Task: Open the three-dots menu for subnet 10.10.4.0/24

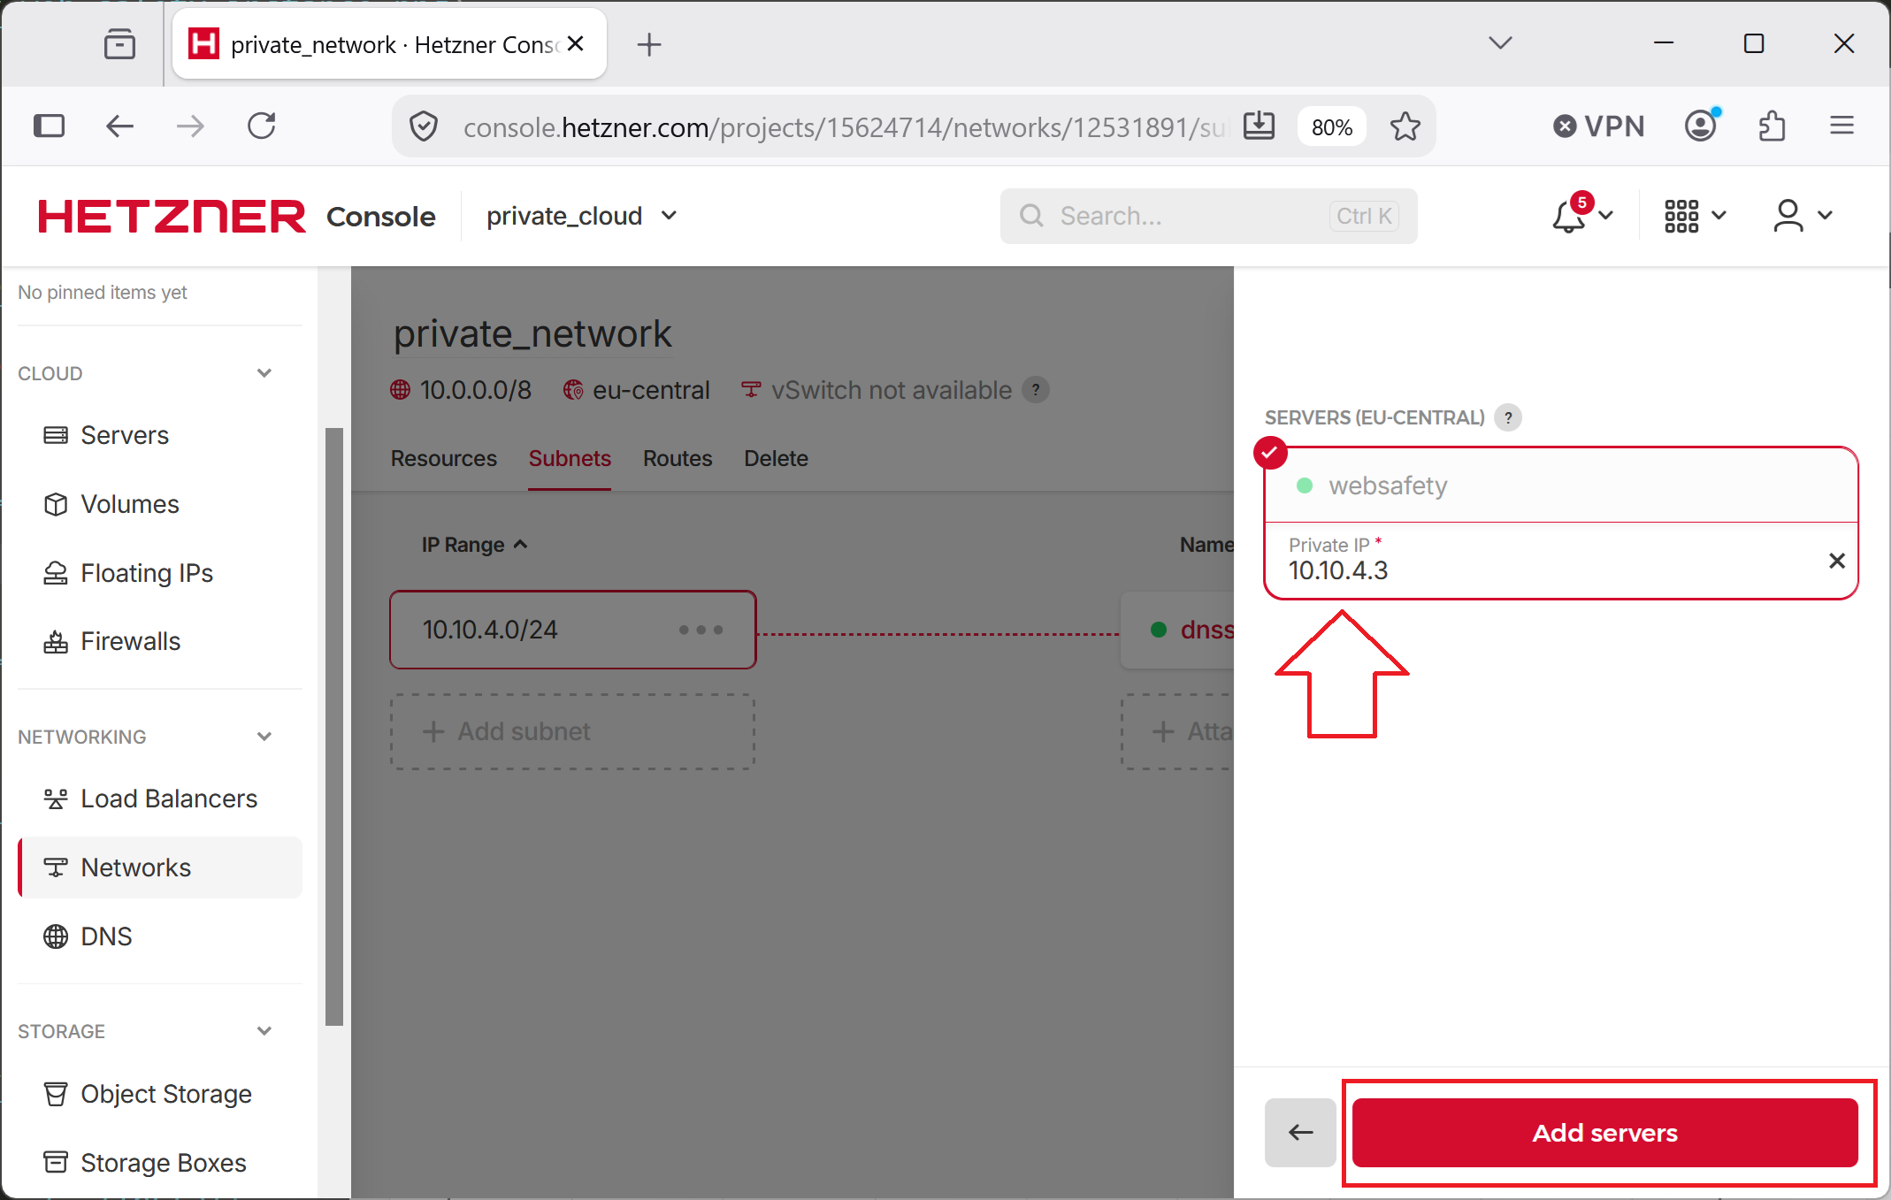Action: click(x=701, y=630)
